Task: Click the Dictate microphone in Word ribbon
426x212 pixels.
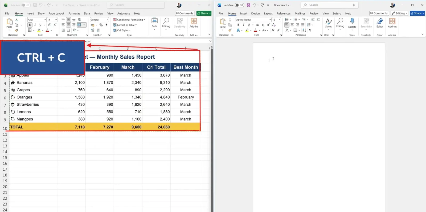Action: [x=352, y=23]
